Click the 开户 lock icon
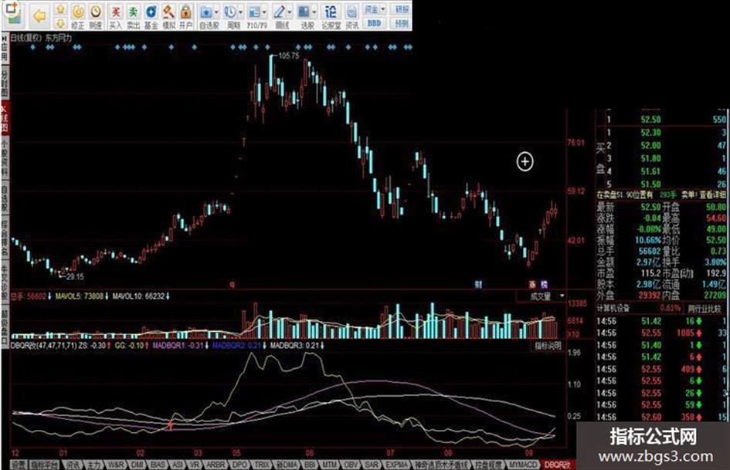 tap(185, 16)
